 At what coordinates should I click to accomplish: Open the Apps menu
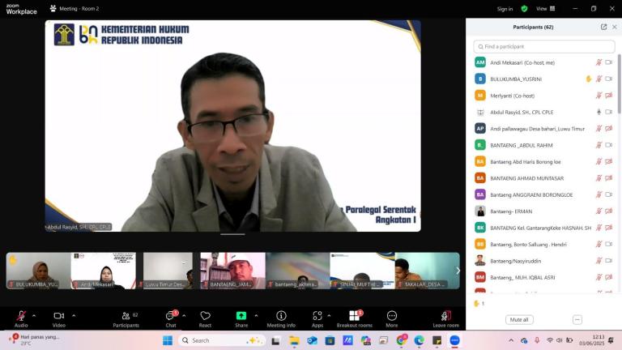click(317, 316)
